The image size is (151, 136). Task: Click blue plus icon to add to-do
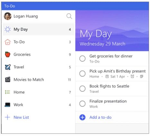click(x=82, y=117)
